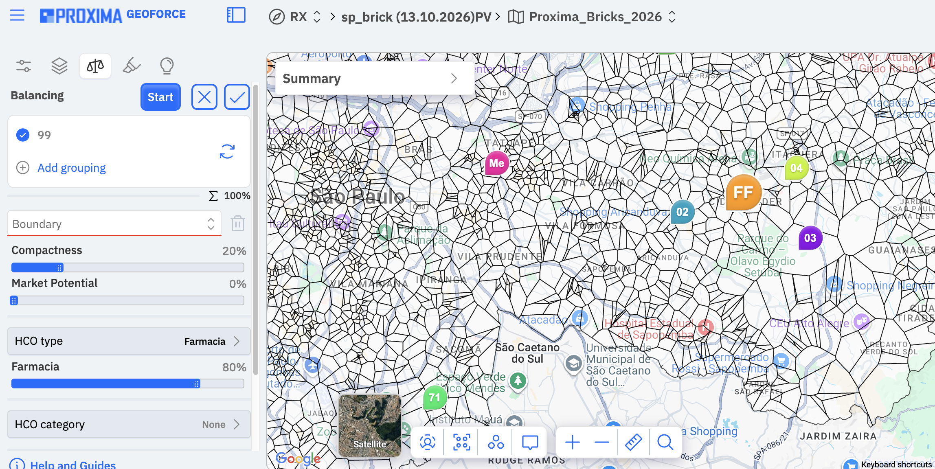Zoom in the map with plus
The image size is (935, 469).
tap(573, 442)
